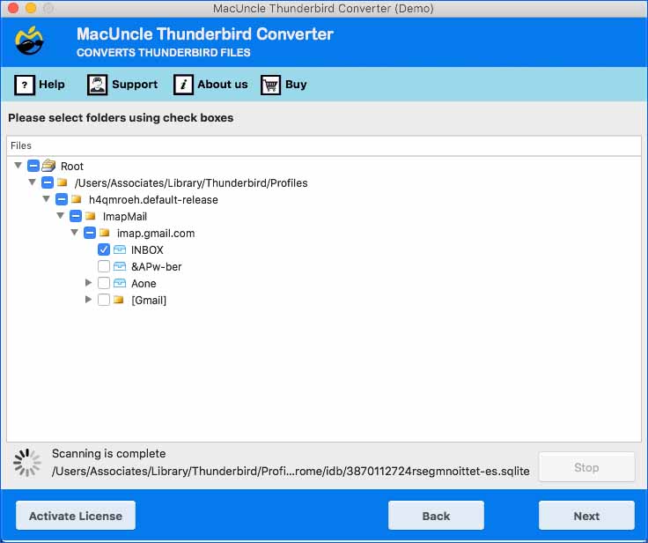Click the Support agent icon

[x=97, y=85]
